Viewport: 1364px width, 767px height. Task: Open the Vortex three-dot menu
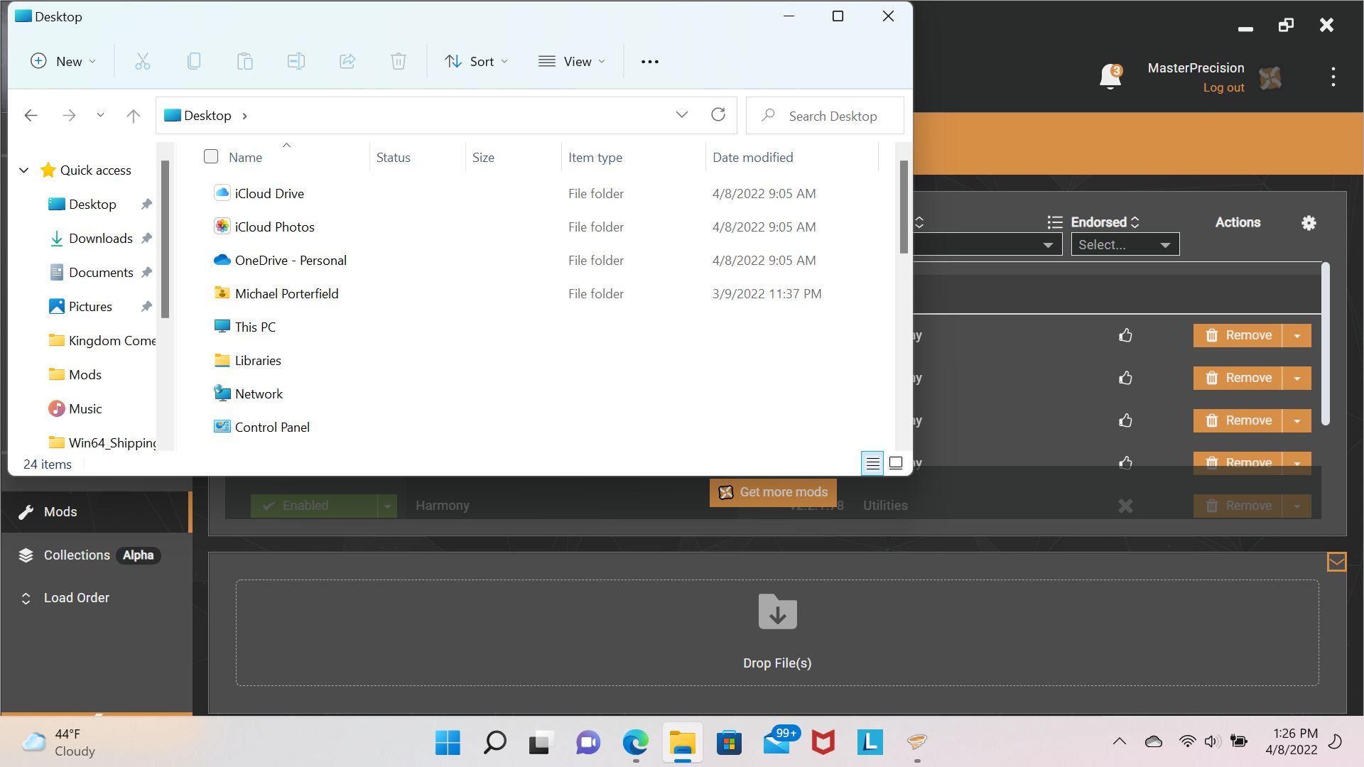(1333, 77)
